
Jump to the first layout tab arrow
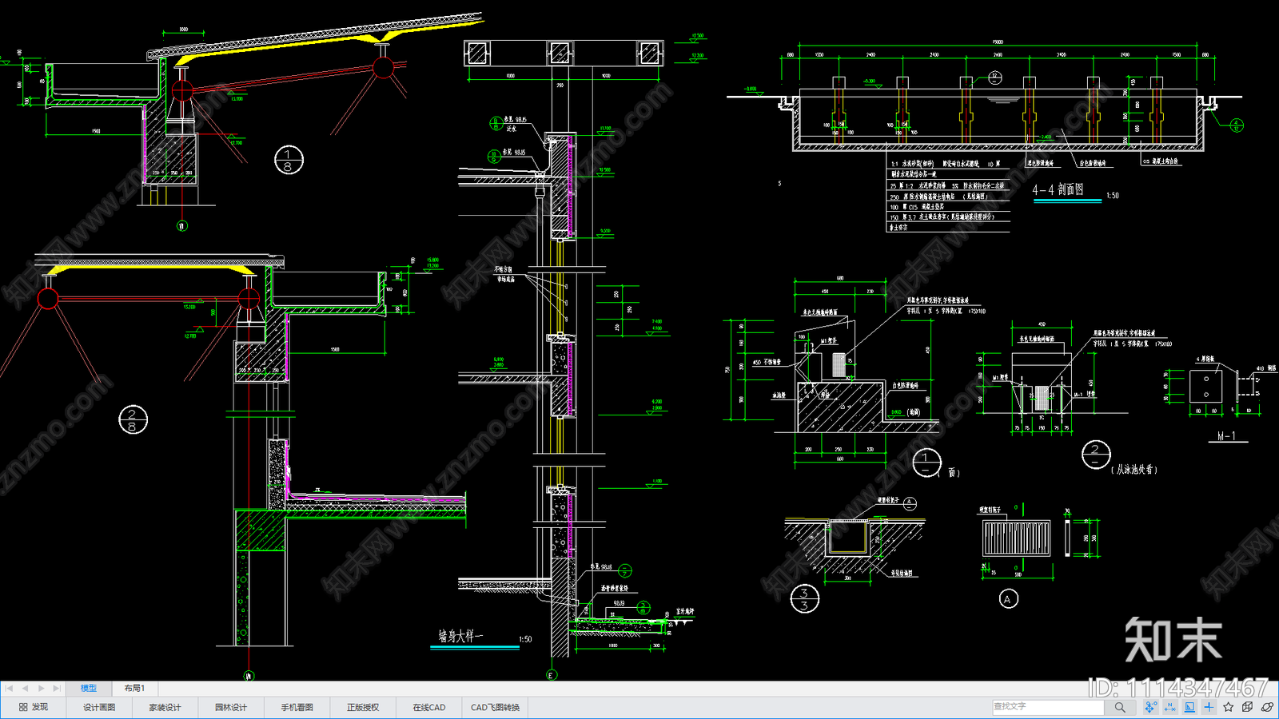point(9,688)
